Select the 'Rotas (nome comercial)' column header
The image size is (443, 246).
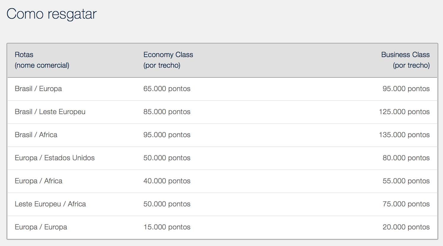click(x=42, y=60)
